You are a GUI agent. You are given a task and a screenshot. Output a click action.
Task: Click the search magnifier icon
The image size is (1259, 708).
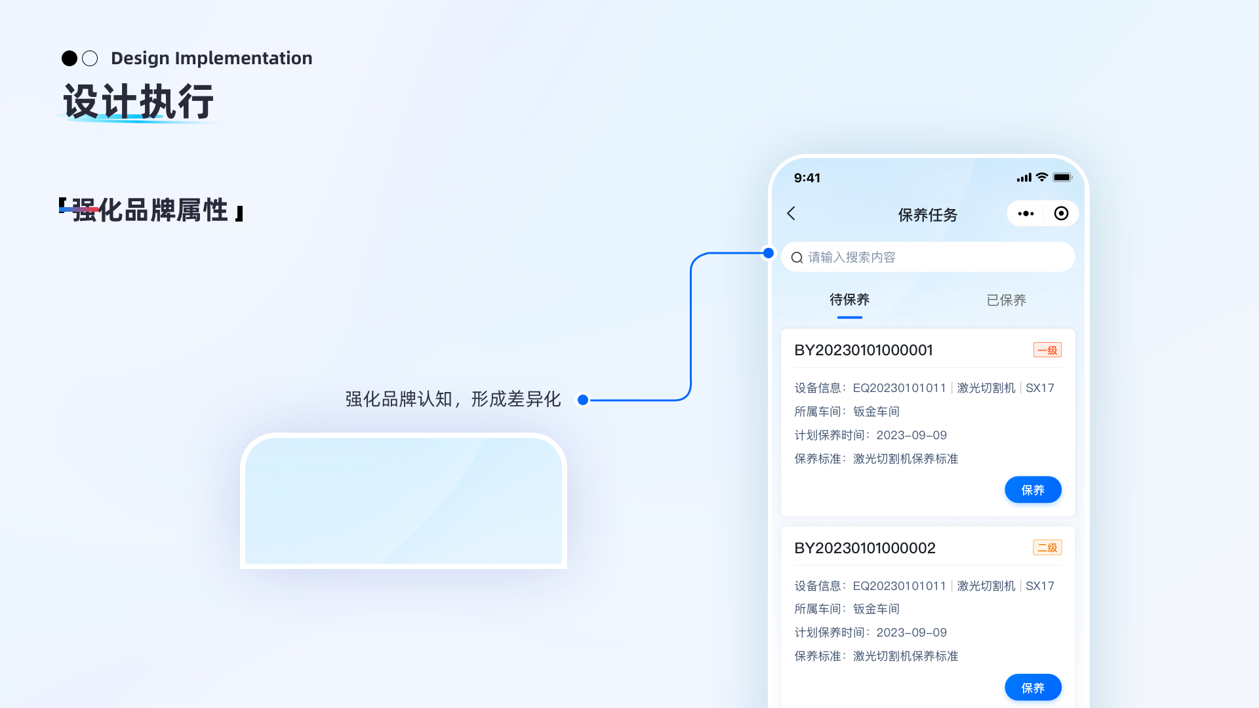[x=797, y=258]
